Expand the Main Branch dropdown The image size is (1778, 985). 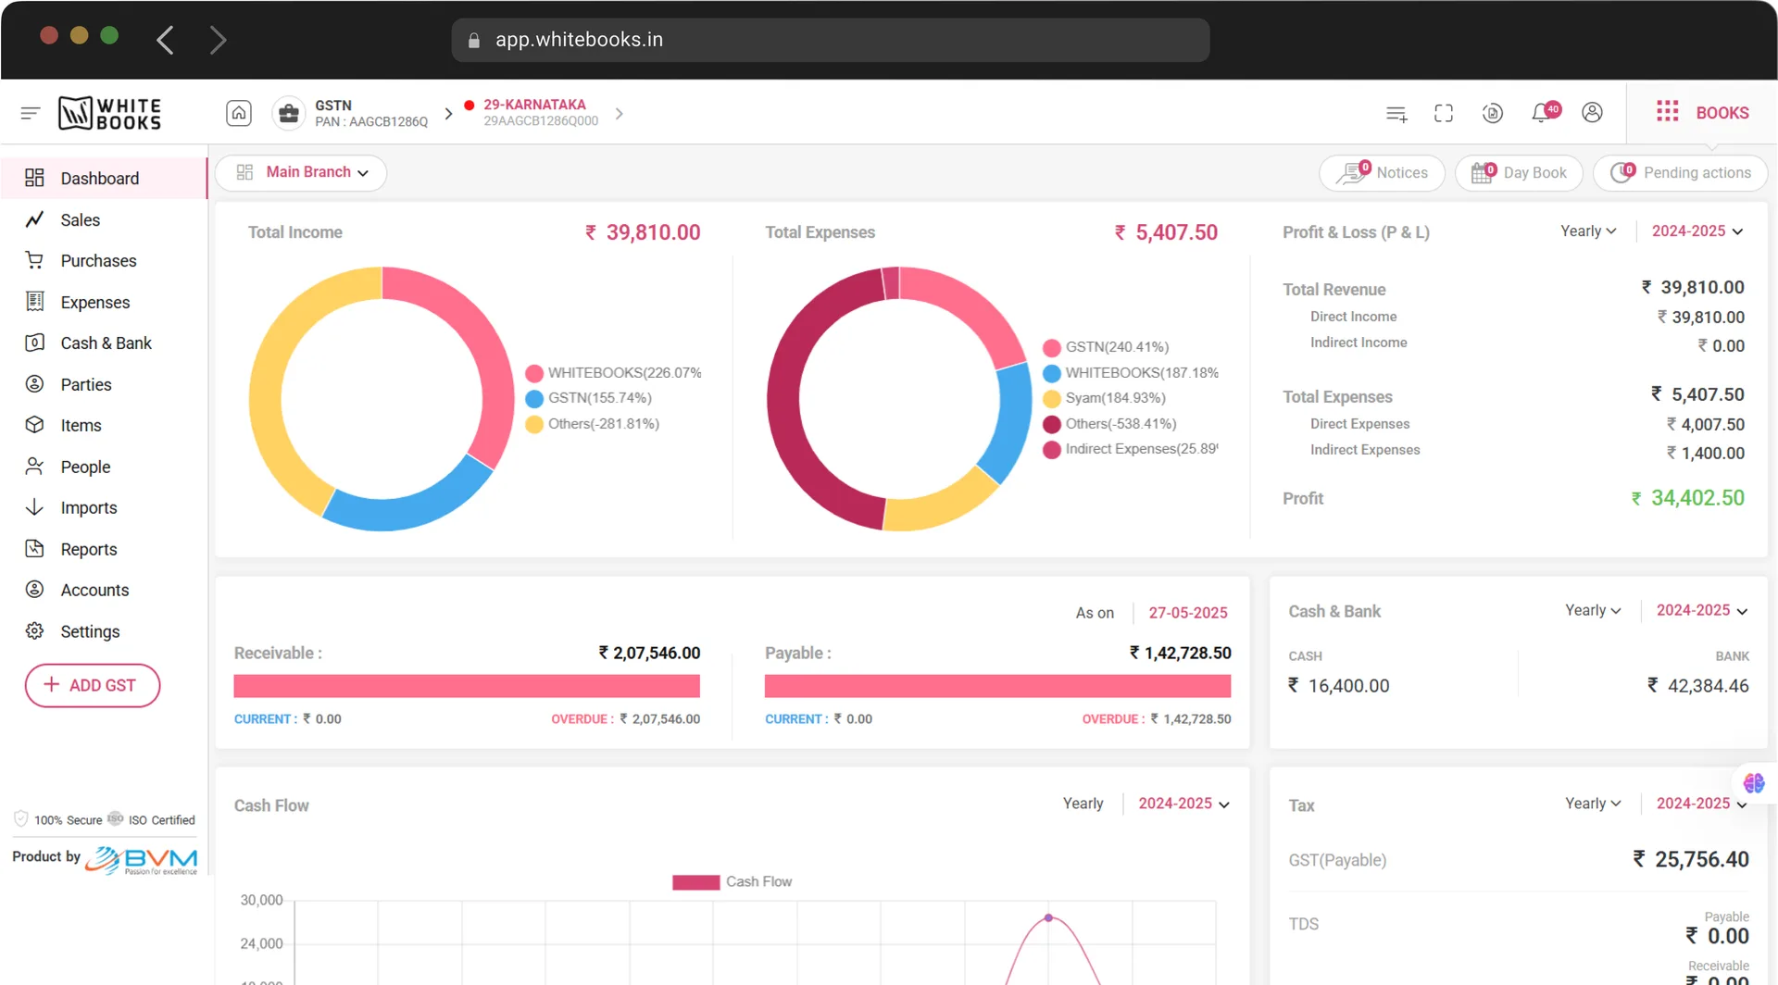click(x=301, y=173)
